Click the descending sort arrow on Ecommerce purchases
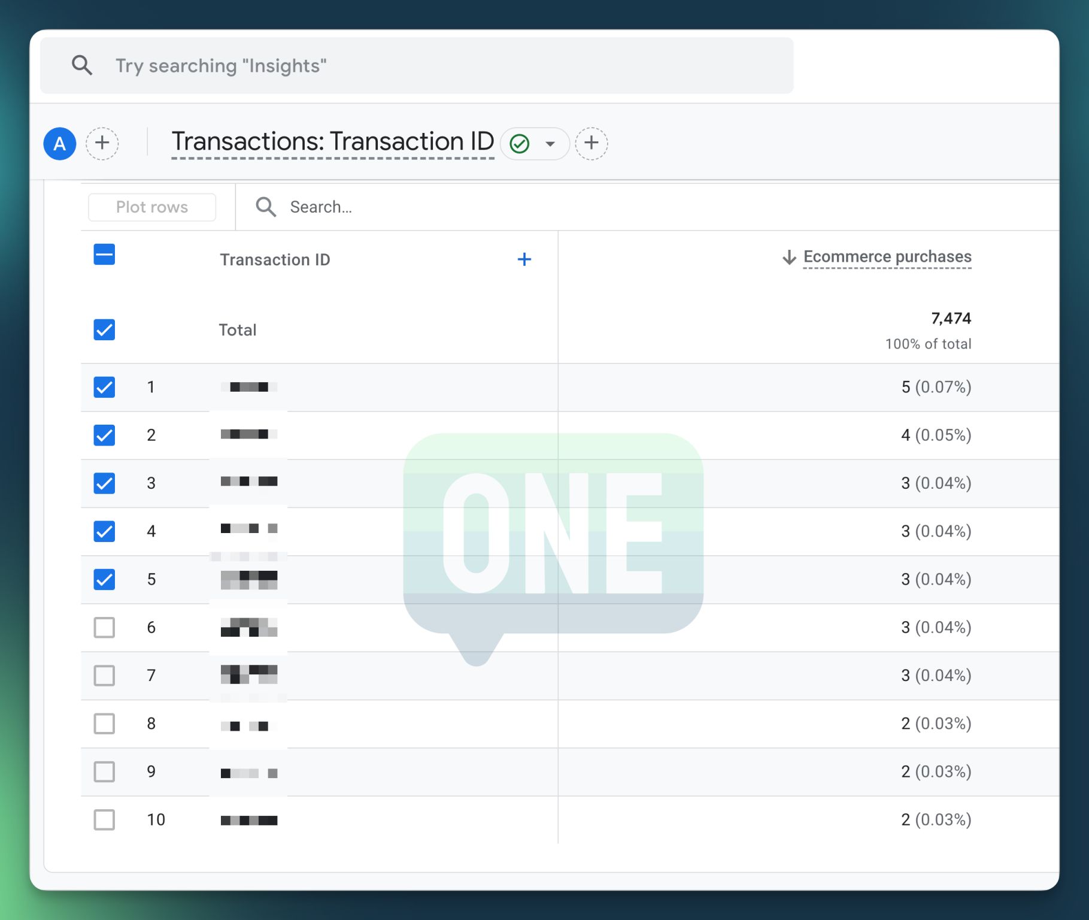Viewport: 1089px width, 920px height. (x=788, y=256)
